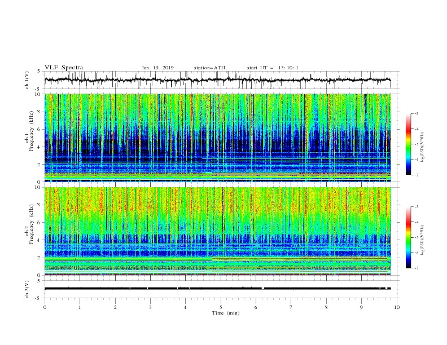Click the "-3" tick on the ch.2 colorbar
Image resolution: width=447 pixels, height=345 pixels.
tap(417, 207)
